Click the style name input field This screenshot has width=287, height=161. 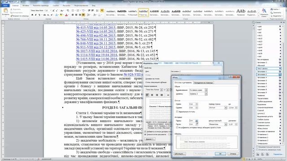pyautogui.click(x=196, y=72)
